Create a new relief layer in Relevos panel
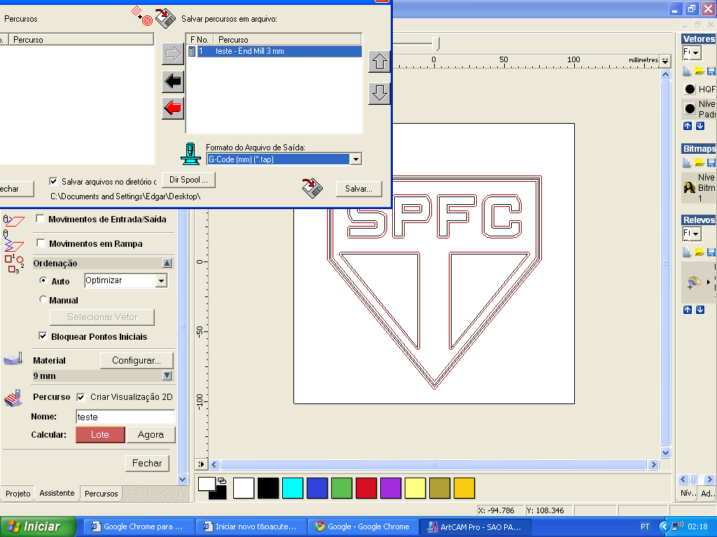 687,252
